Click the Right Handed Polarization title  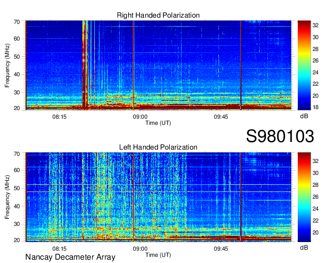(x=158, y=15)
